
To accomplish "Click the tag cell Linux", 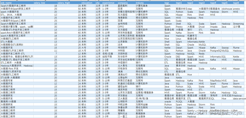I will point(181,39).
